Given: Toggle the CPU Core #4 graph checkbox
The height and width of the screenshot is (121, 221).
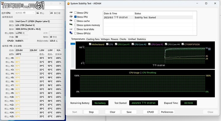Looking at the screenshot, I should coord(166,44).
